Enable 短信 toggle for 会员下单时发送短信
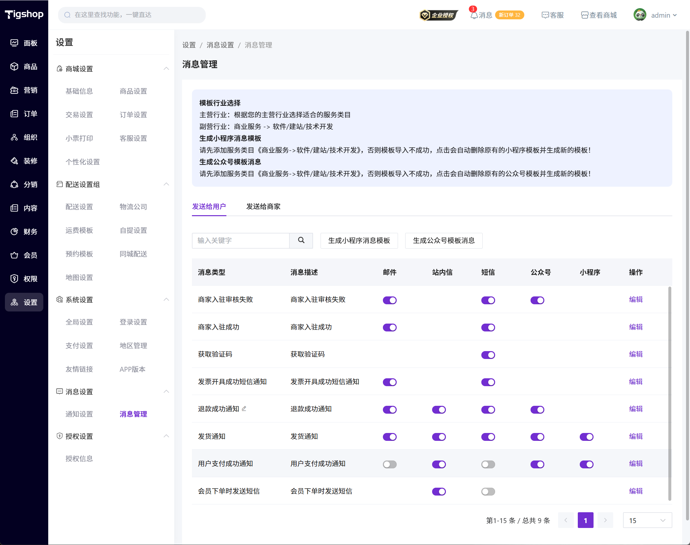The width and height of the screenshot is (690, 545). pyautogui.click(x=488, y=491)
